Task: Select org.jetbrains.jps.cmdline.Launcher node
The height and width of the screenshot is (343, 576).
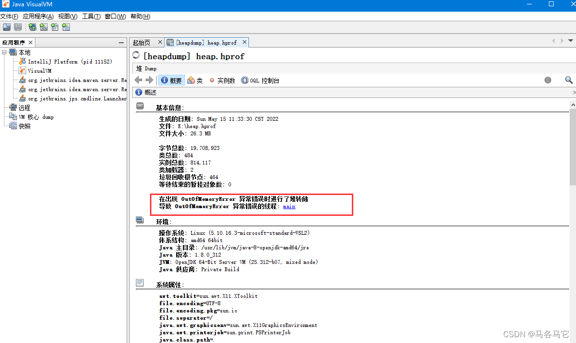Action: point(77,98)
